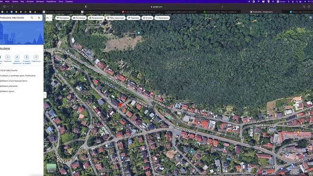The height and width of the screenshot is (176, 313).
Task: Collapse the side panel with arrow tab
Action: [45, 95]
